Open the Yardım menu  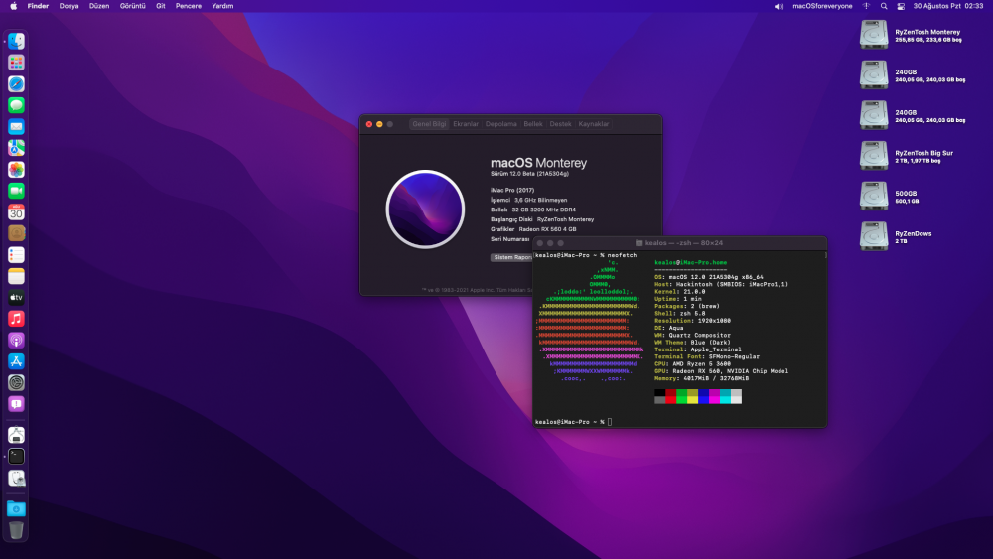[222, 6]
